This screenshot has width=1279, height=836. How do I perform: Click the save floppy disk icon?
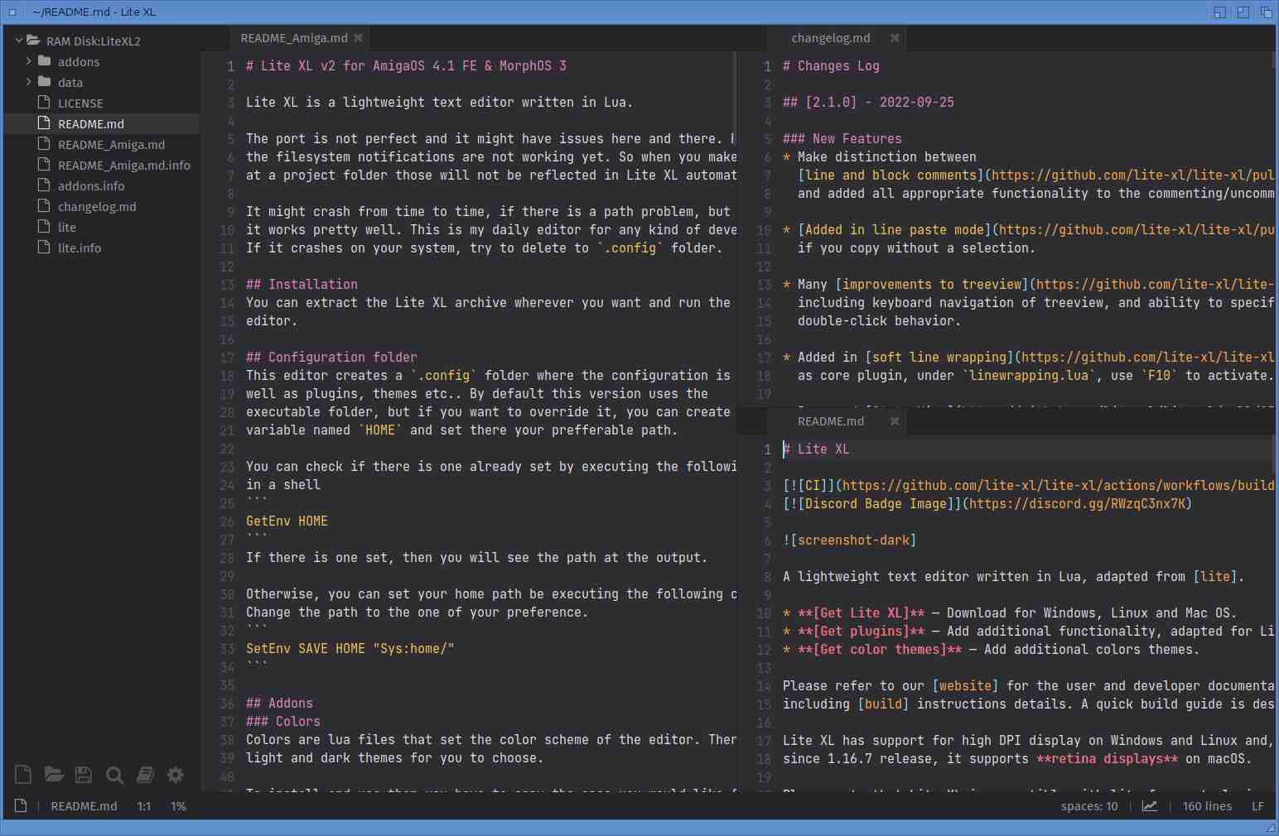coord(84,775)
